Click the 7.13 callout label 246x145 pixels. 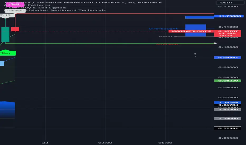click(x=7, y=16)
